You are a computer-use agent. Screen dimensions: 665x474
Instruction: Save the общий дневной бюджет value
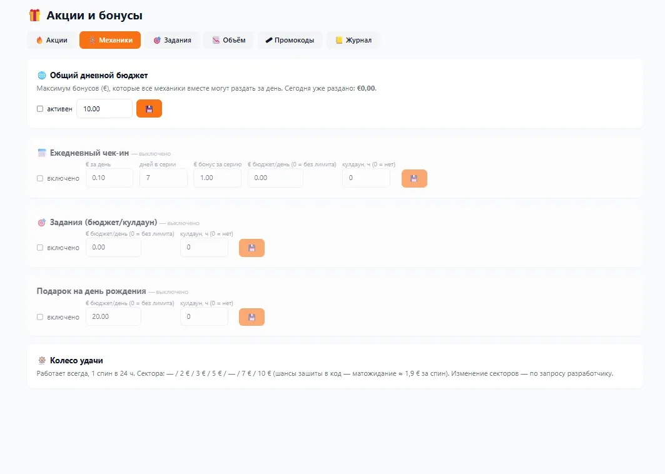pos(149,109)
